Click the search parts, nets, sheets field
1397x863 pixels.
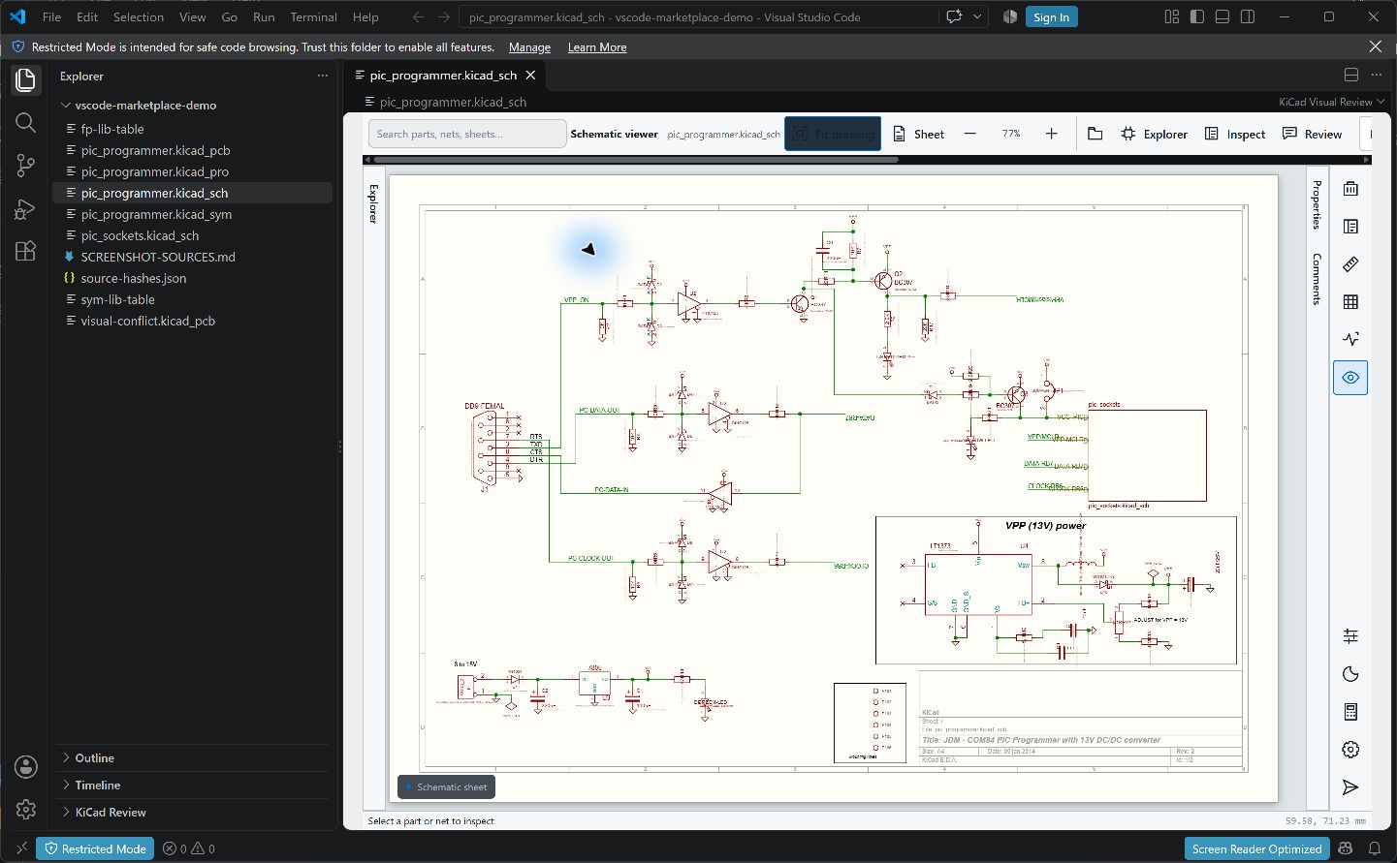[467, 134]
